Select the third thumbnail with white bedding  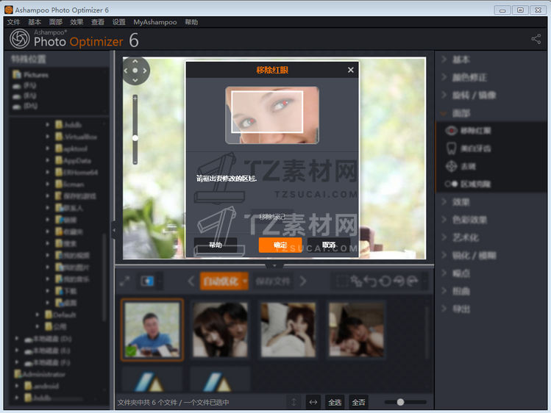pyautogui.click(x=288, y=330)
